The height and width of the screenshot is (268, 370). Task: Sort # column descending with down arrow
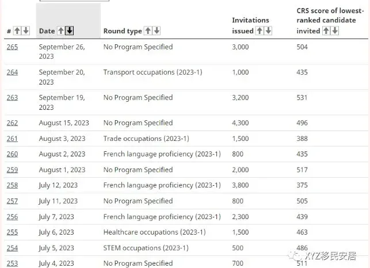click(x=26, y=30)
